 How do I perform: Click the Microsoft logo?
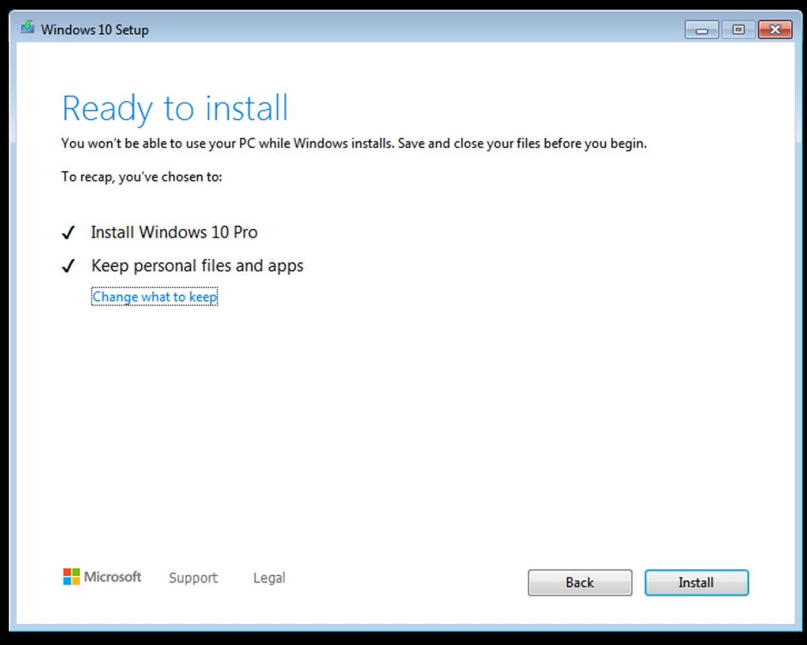[102, 577]
